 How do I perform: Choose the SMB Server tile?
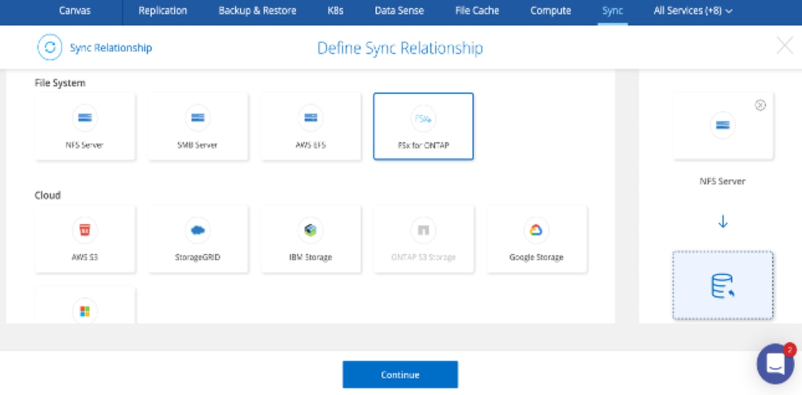pyautogui.click(x=198, y=126)
